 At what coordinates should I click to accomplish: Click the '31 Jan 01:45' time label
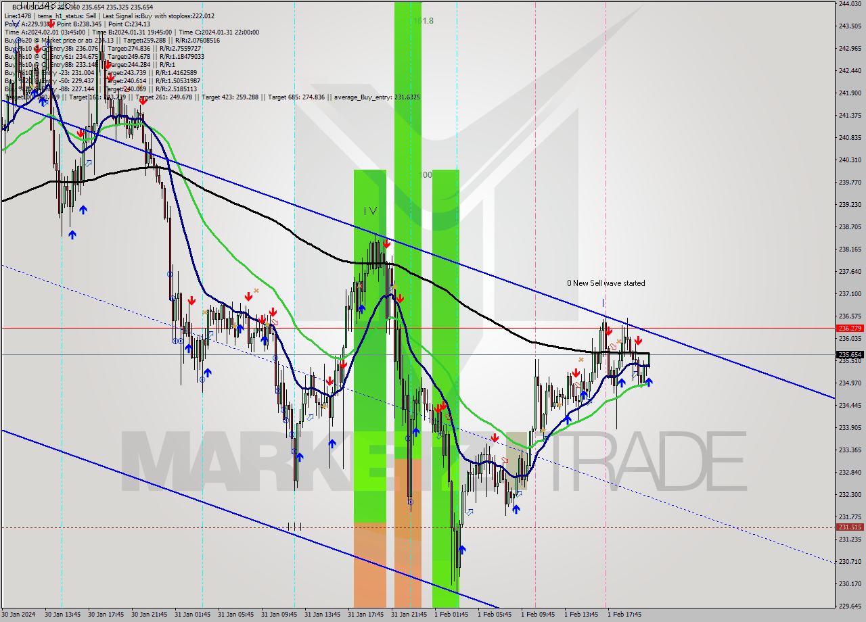point(194,615)
